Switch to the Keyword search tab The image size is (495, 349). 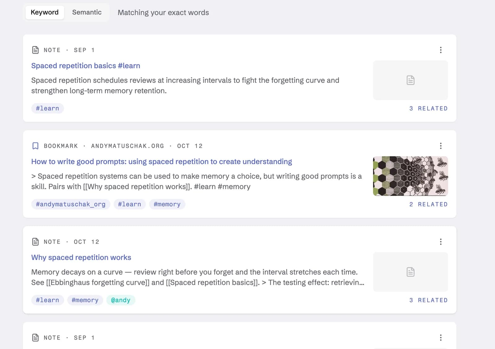click(x=45, y=12)
